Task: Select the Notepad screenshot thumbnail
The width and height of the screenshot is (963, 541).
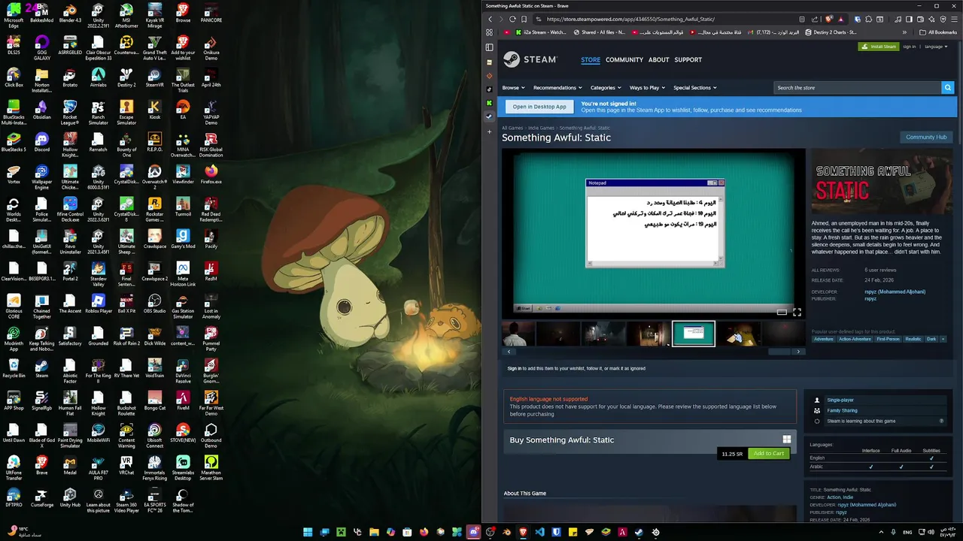Action: click(694, 334)
